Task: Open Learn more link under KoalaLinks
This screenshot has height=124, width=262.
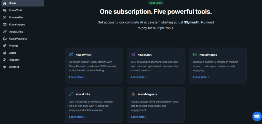Action: tap(77, 117)
